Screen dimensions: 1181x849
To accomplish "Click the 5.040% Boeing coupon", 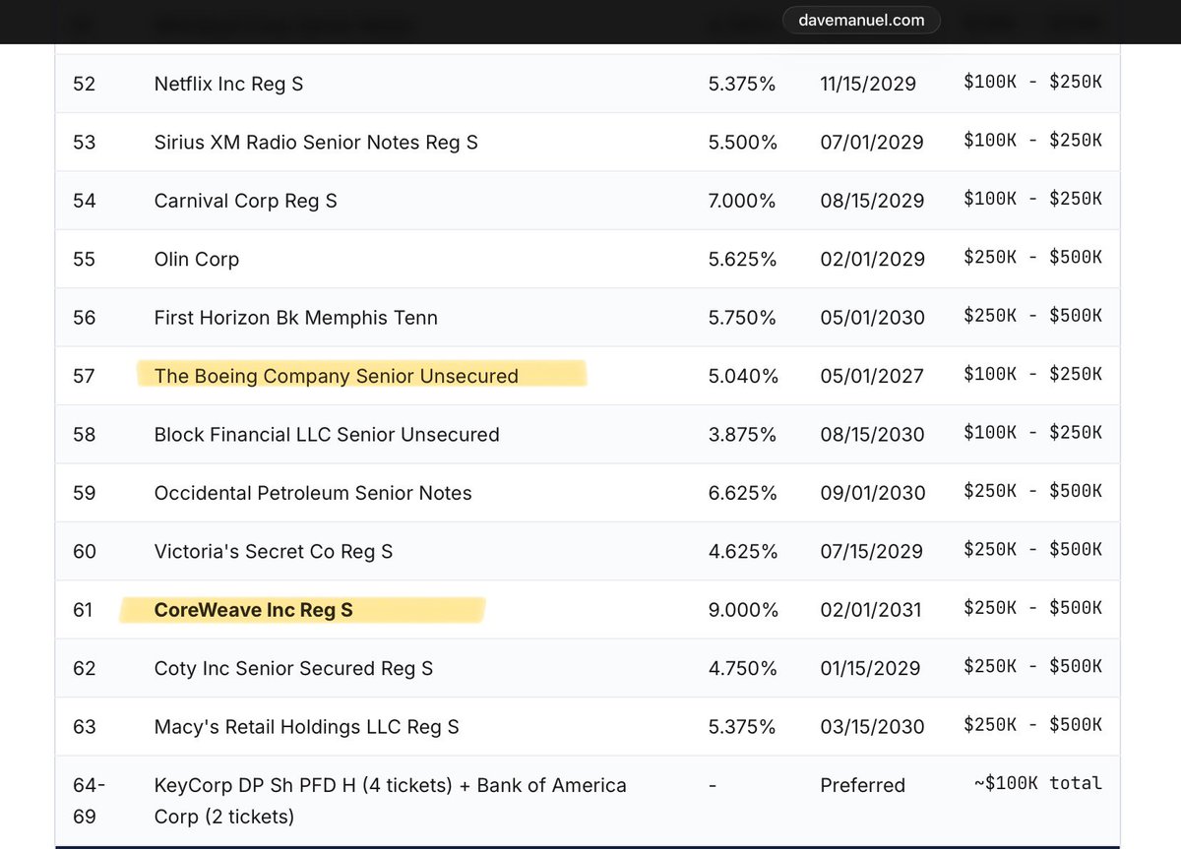I will pyautogui.click(x=742, y=376).
